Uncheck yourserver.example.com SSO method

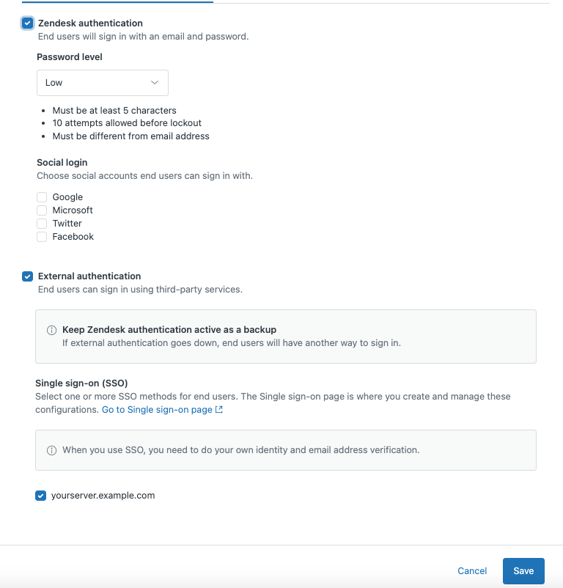pyautogui.click(x=41, y=496)
